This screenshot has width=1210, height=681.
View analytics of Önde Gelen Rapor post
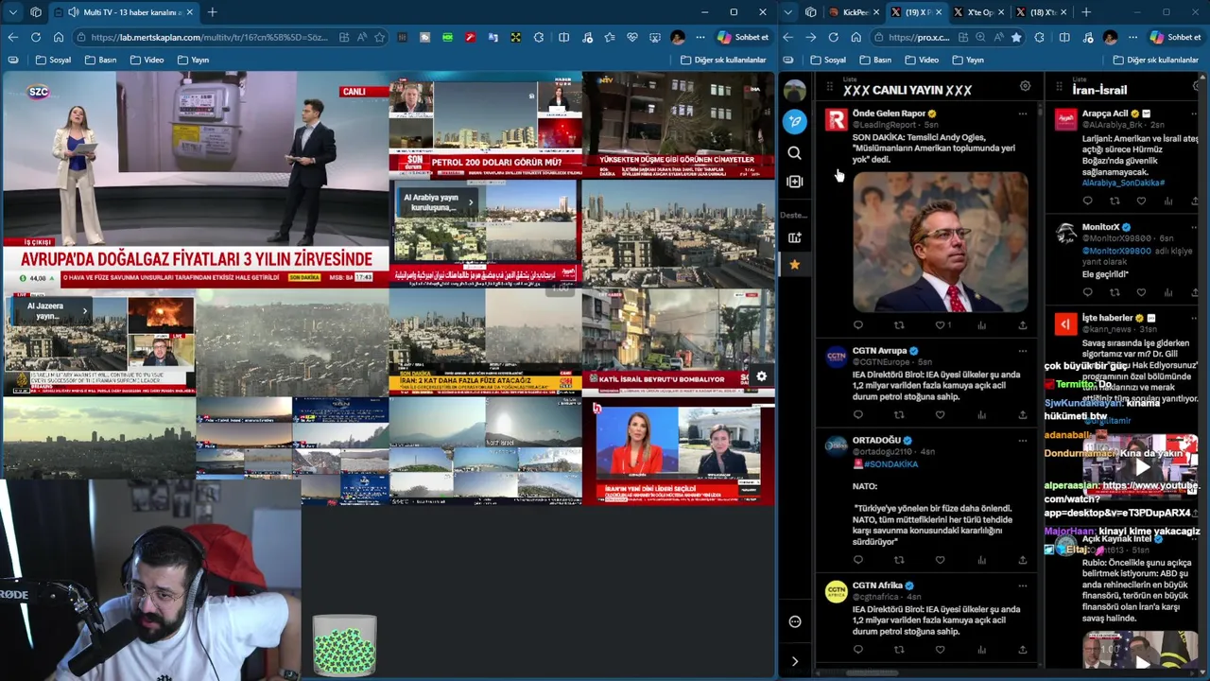(x=981, y=325)
